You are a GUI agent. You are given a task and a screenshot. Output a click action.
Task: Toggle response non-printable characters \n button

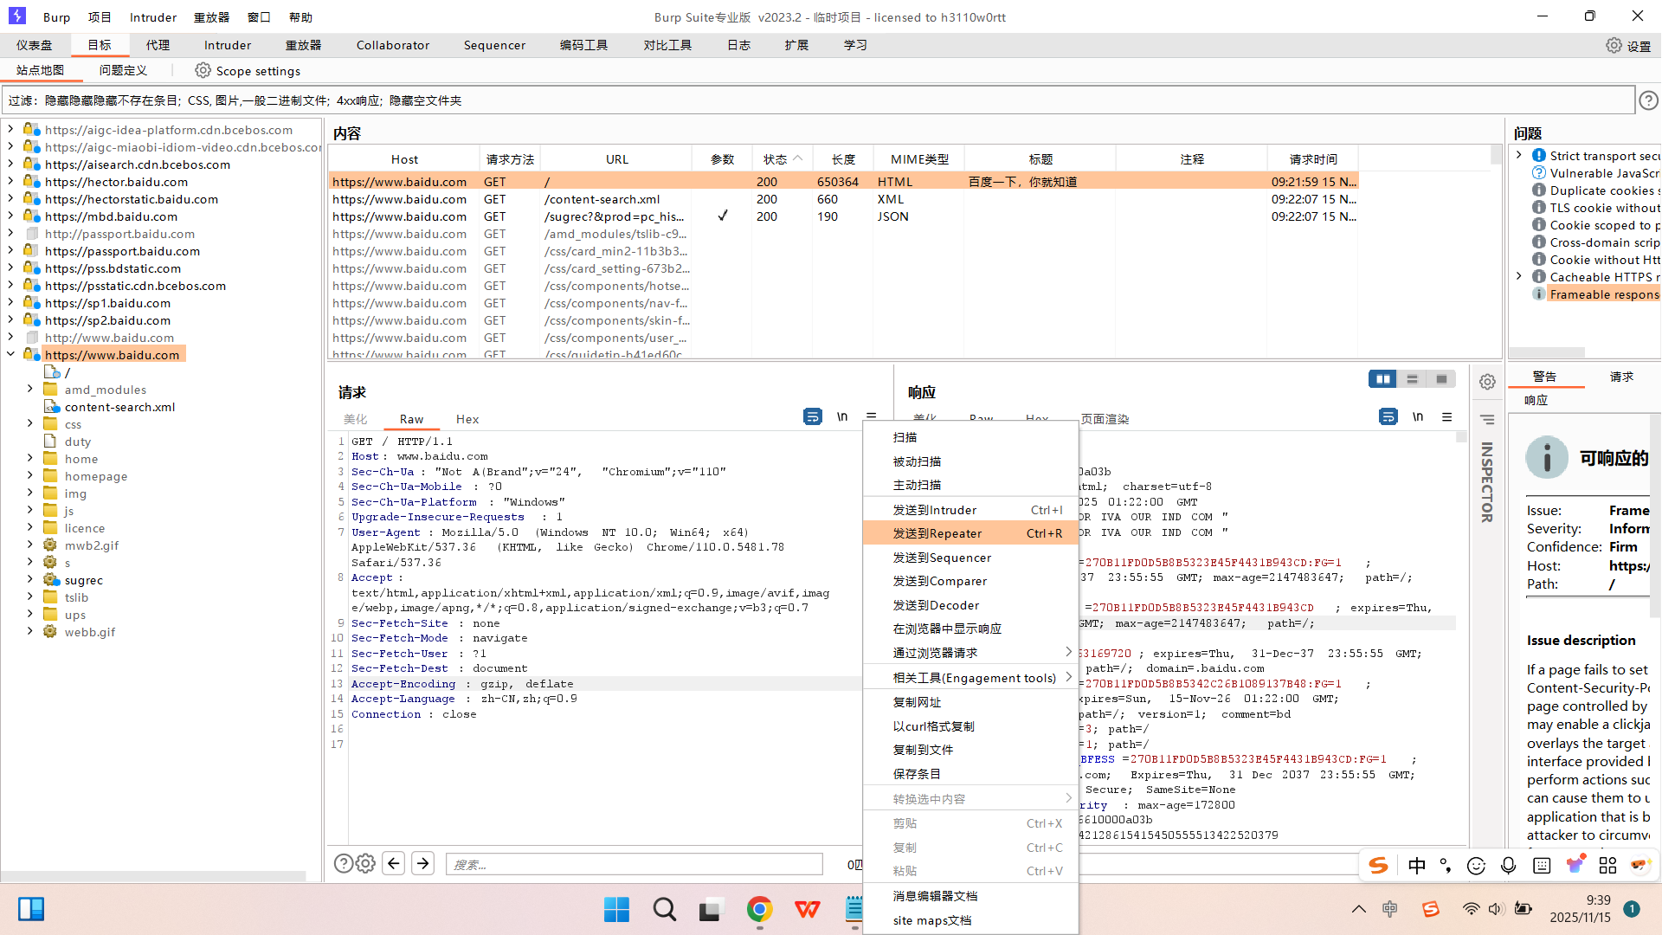(x=1418, y=417)
